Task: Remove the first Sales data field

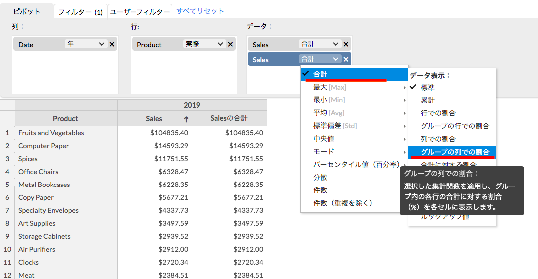Action: 346,44
